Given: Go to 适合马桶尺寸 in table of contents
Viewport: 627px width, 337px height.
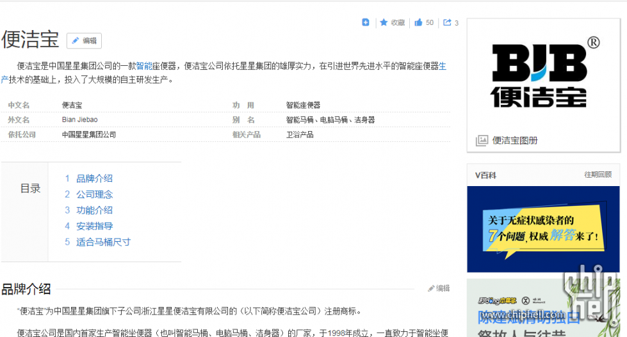Looking at the screenshot, I should click(x=104, y=242).
